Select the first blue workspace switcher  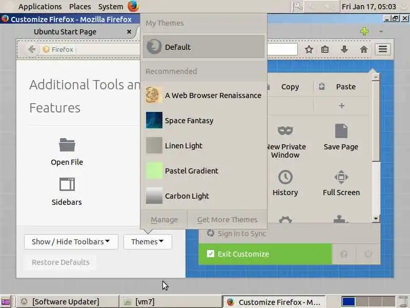pyautogui.click(x=348, y=302)
